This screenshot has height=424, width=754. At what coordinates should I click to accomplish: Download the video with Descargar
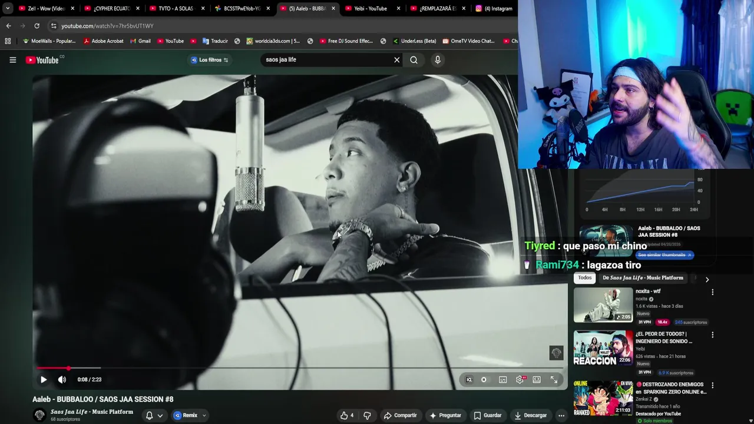530,415
